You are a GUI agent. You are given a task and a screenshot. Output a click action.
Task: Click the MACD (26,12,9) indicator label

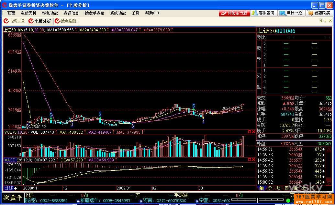click(x=18, y=160)
